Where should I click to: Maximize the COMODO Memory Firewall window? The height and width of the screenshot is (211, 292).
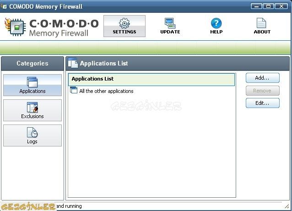(x=268, y=6)
